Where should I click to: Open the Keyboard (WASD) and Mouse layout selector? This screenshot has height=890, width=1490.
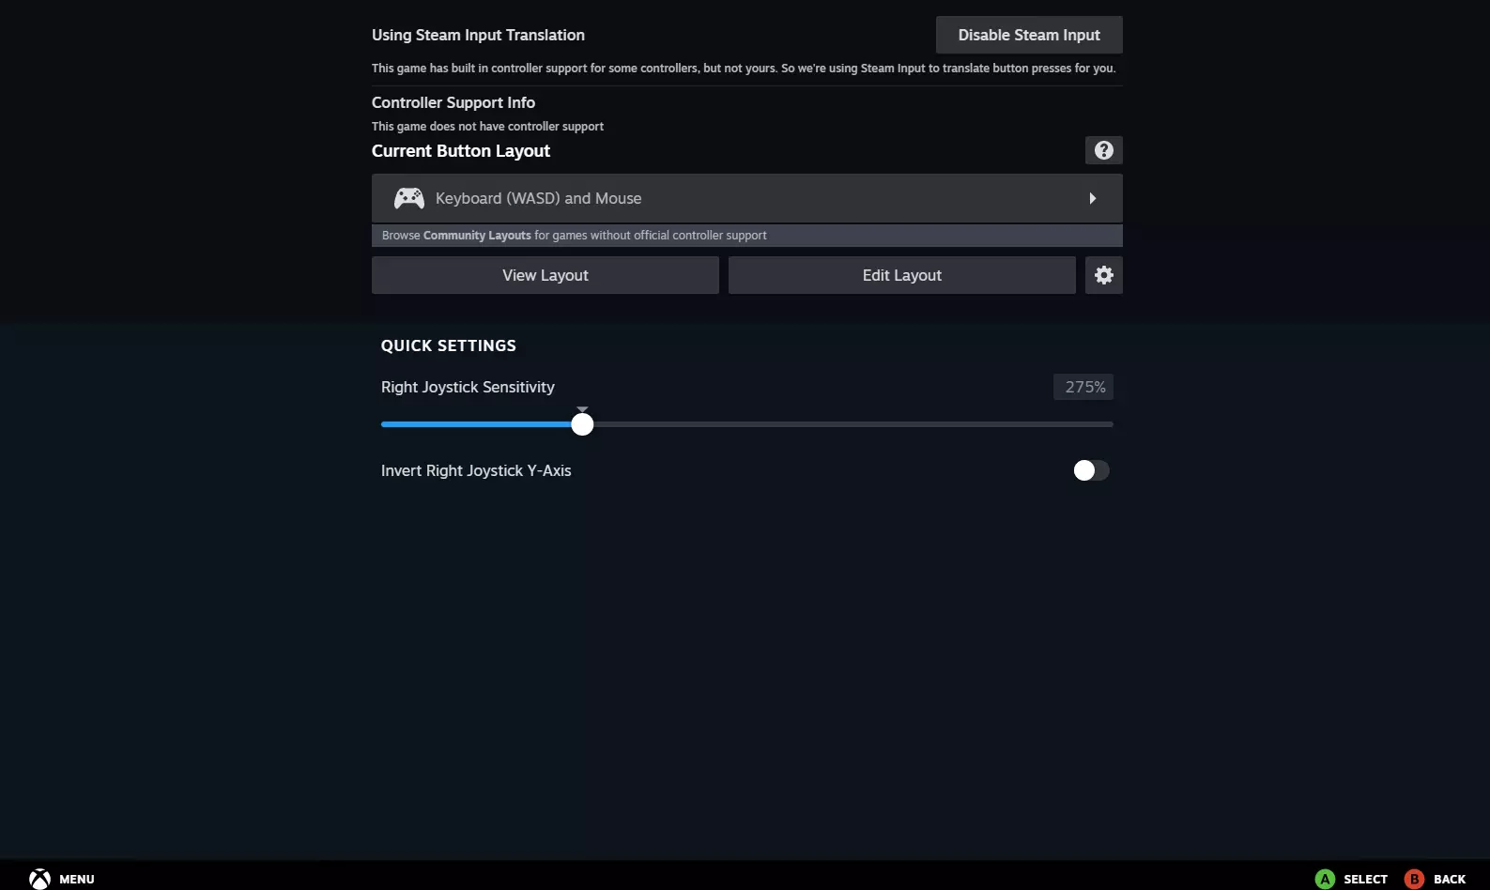tap(746, 198)
